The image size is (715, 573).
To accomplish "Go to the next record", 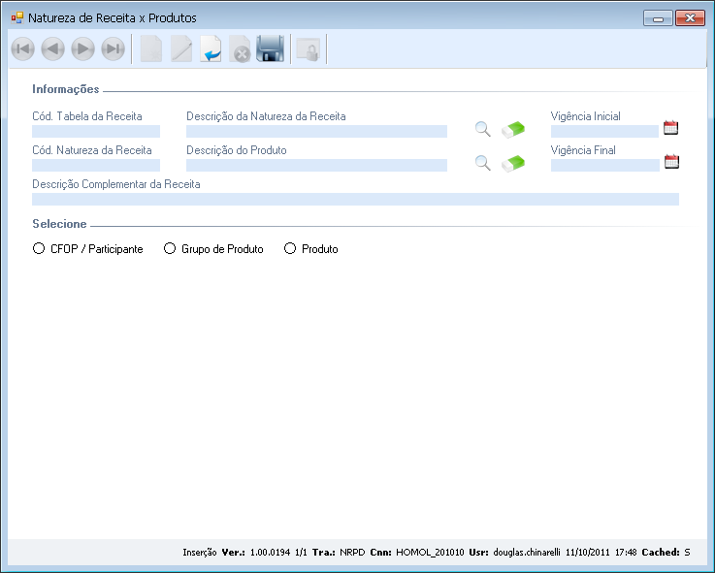I will 83,48.
